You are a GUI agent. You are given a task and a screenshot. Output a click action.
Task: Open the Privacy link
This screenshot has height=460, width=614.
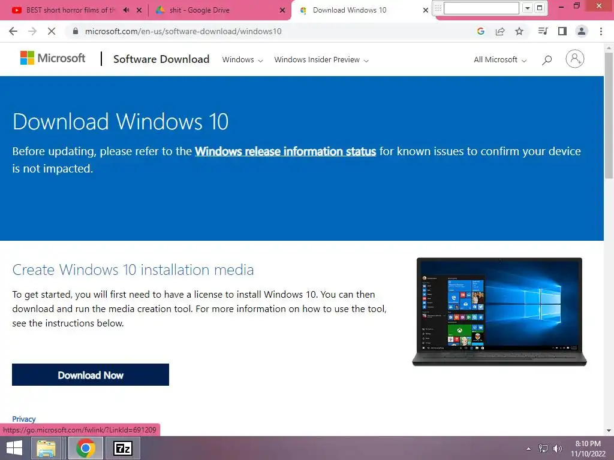tap(24, 419)
